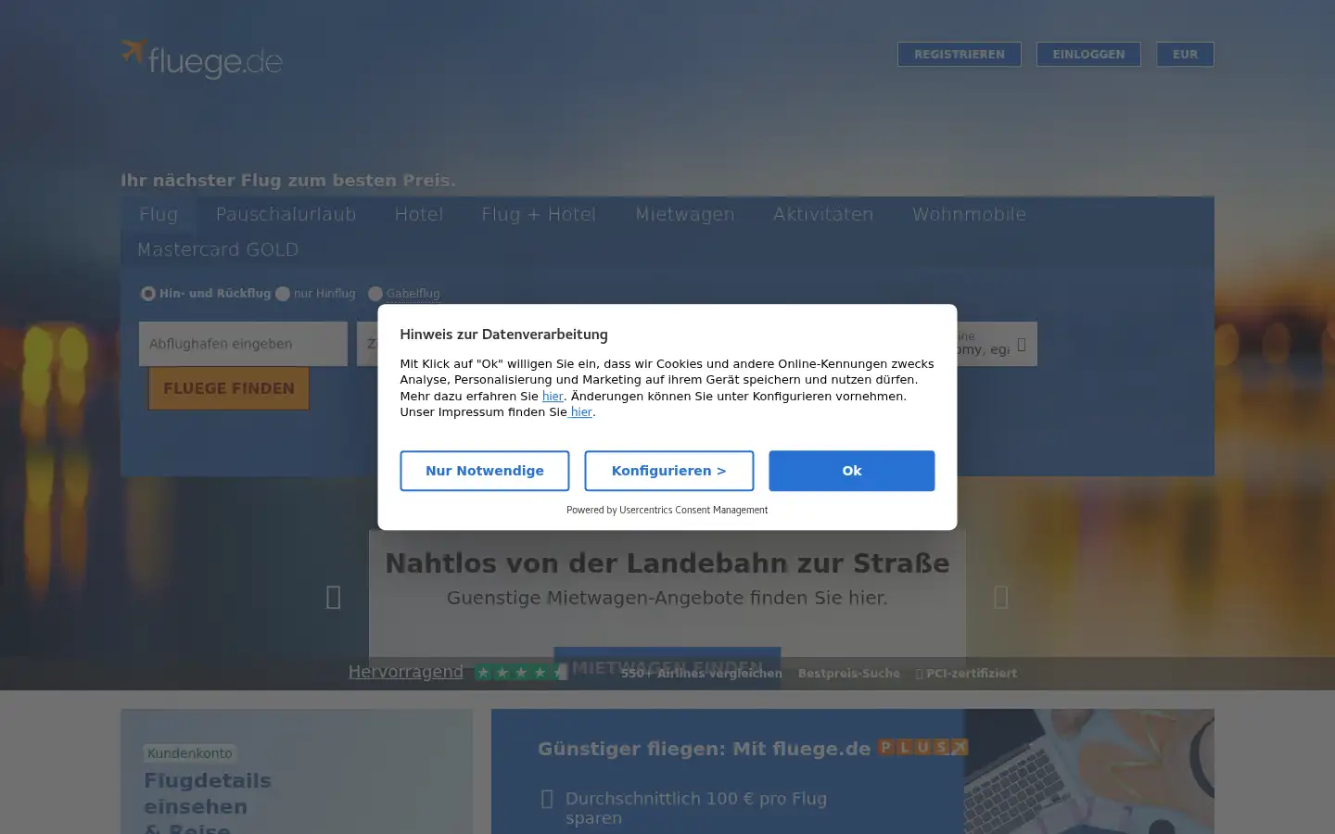Click 'Nahtlos von der Landebahn zur Straße' heading
The height and width of the screenshot is (834, 1335).
667,563
